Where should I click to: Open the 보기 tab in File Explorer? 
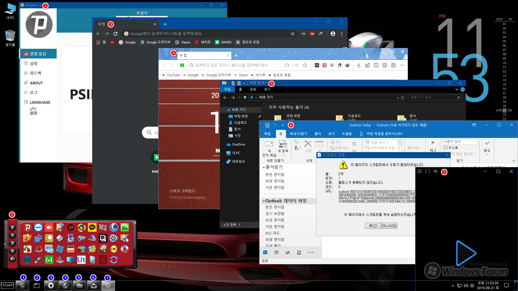point(267,89)
